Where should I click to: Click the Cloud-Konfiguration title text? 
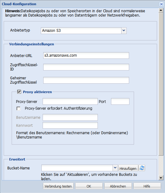click(x=19, y=4)
